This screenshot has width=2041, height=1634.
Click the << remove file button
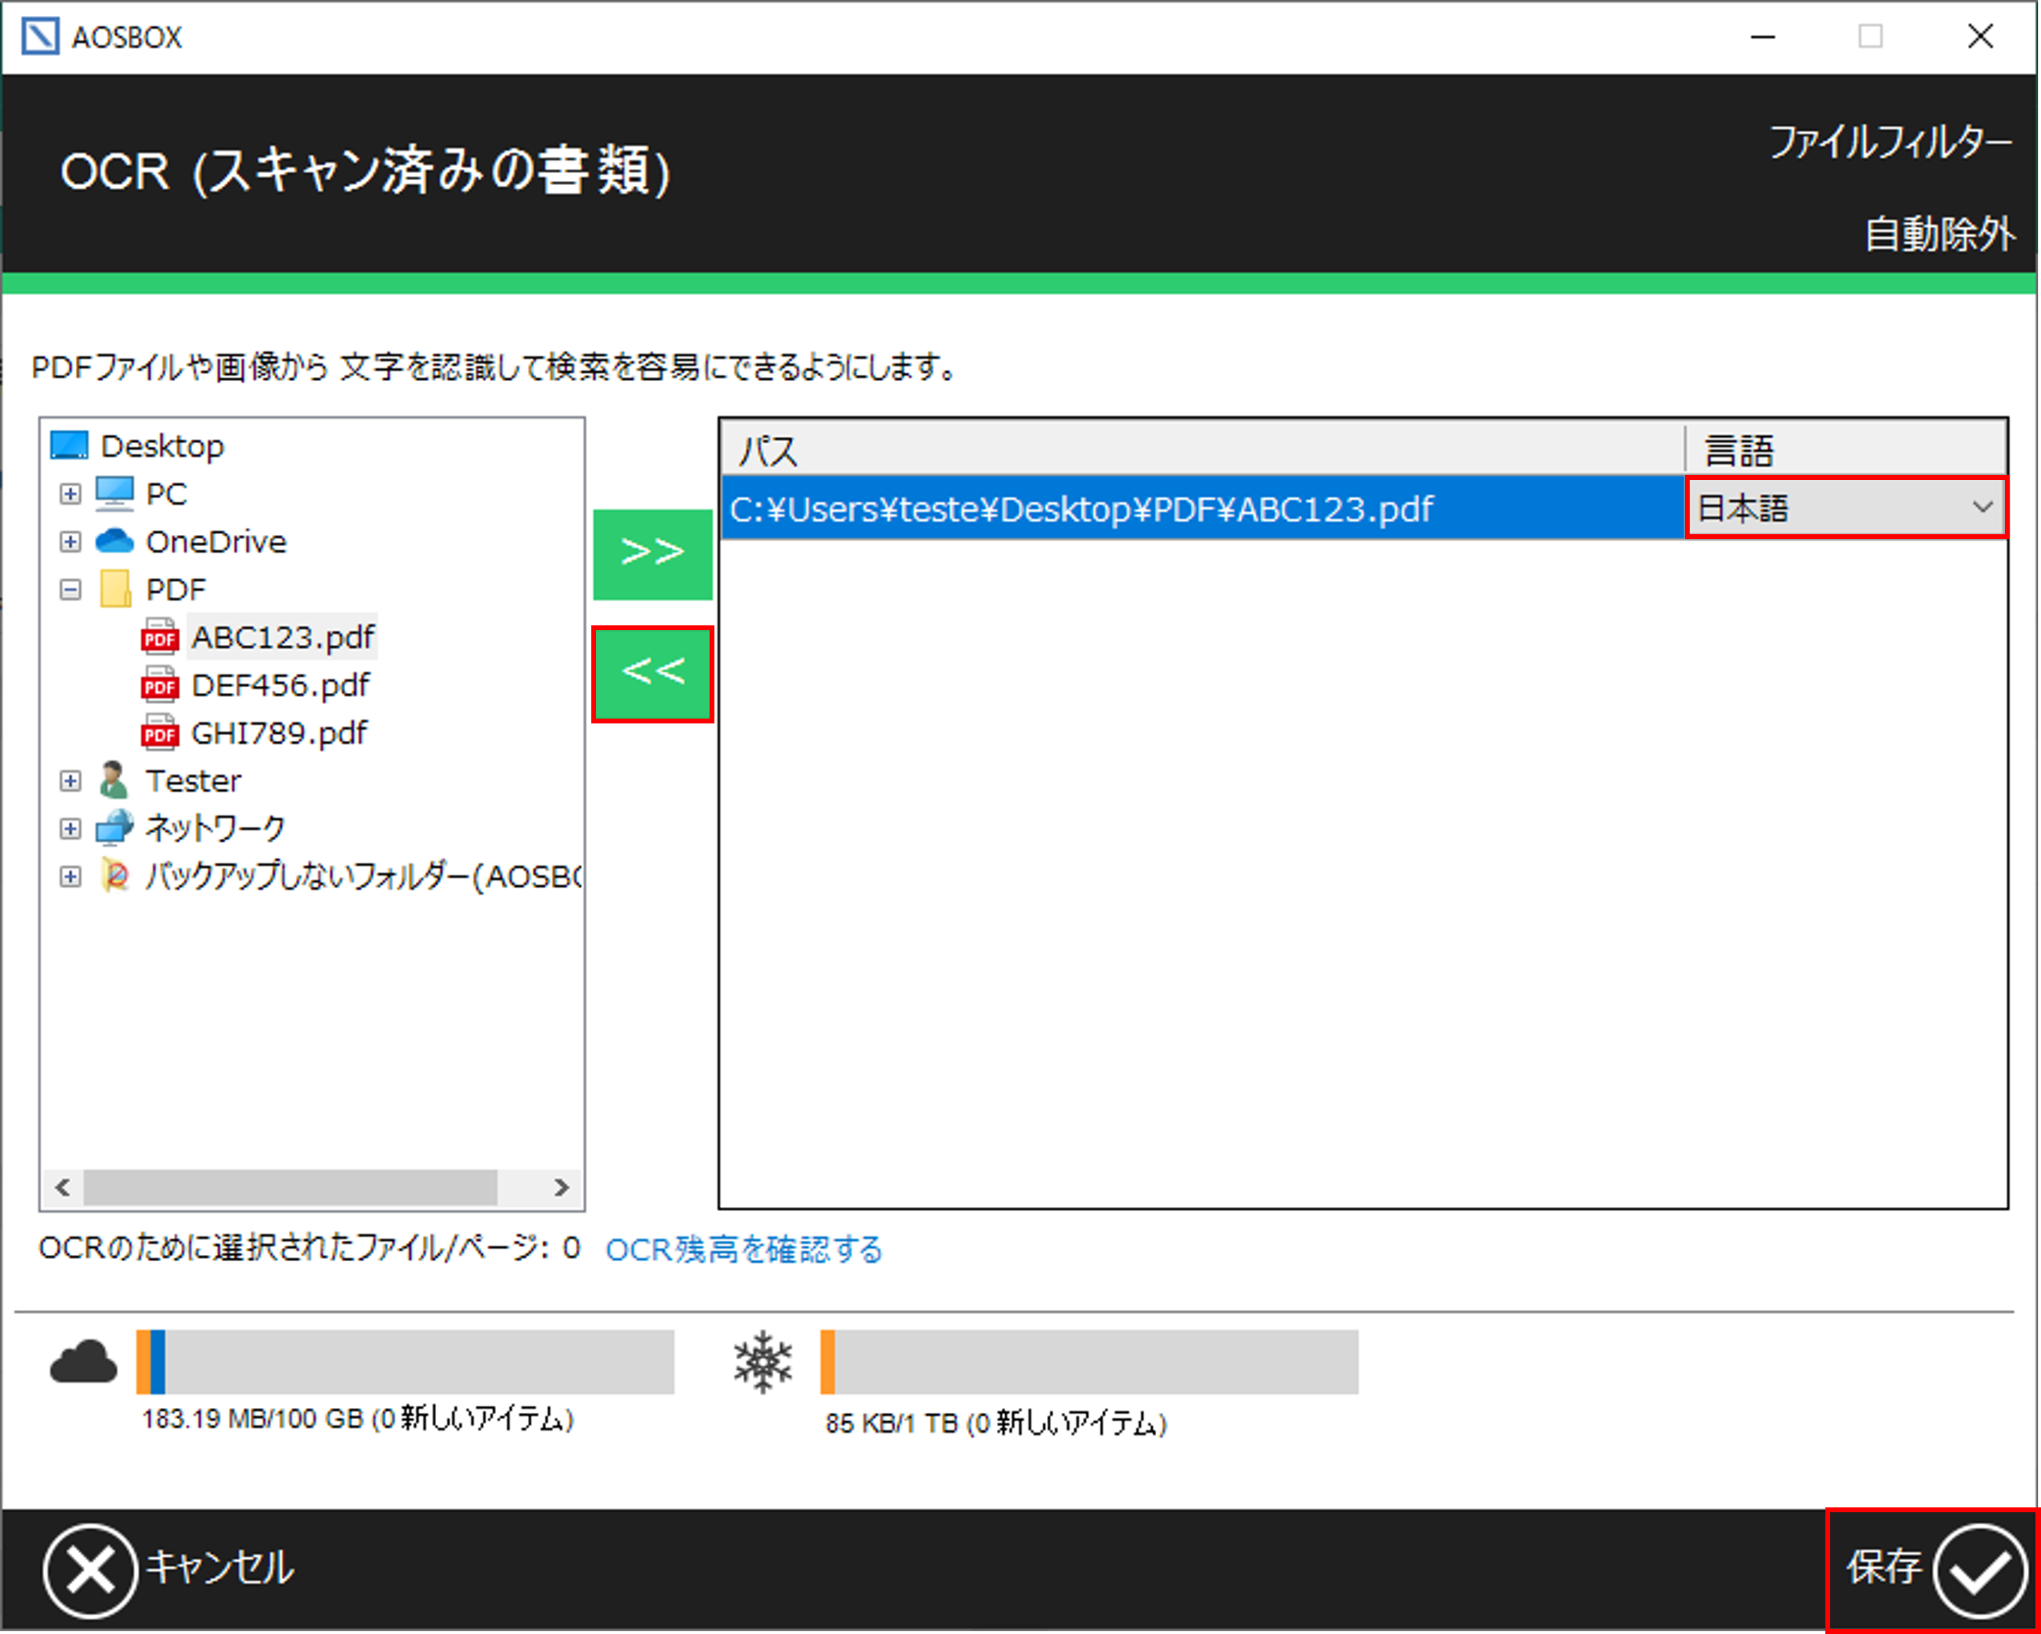click(x=653, y=674)
